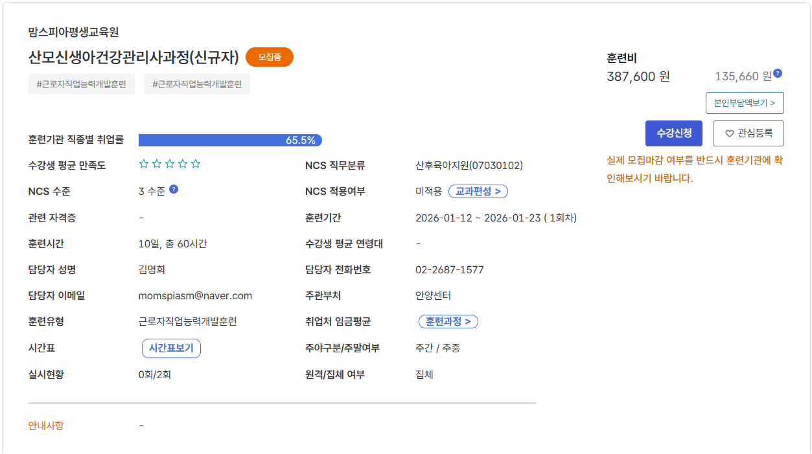The width and height of the screenshot is (812, 454).
Task: Click the fourth satisfaction rating star
Action: pyautogui.click(x=183, y=165)
